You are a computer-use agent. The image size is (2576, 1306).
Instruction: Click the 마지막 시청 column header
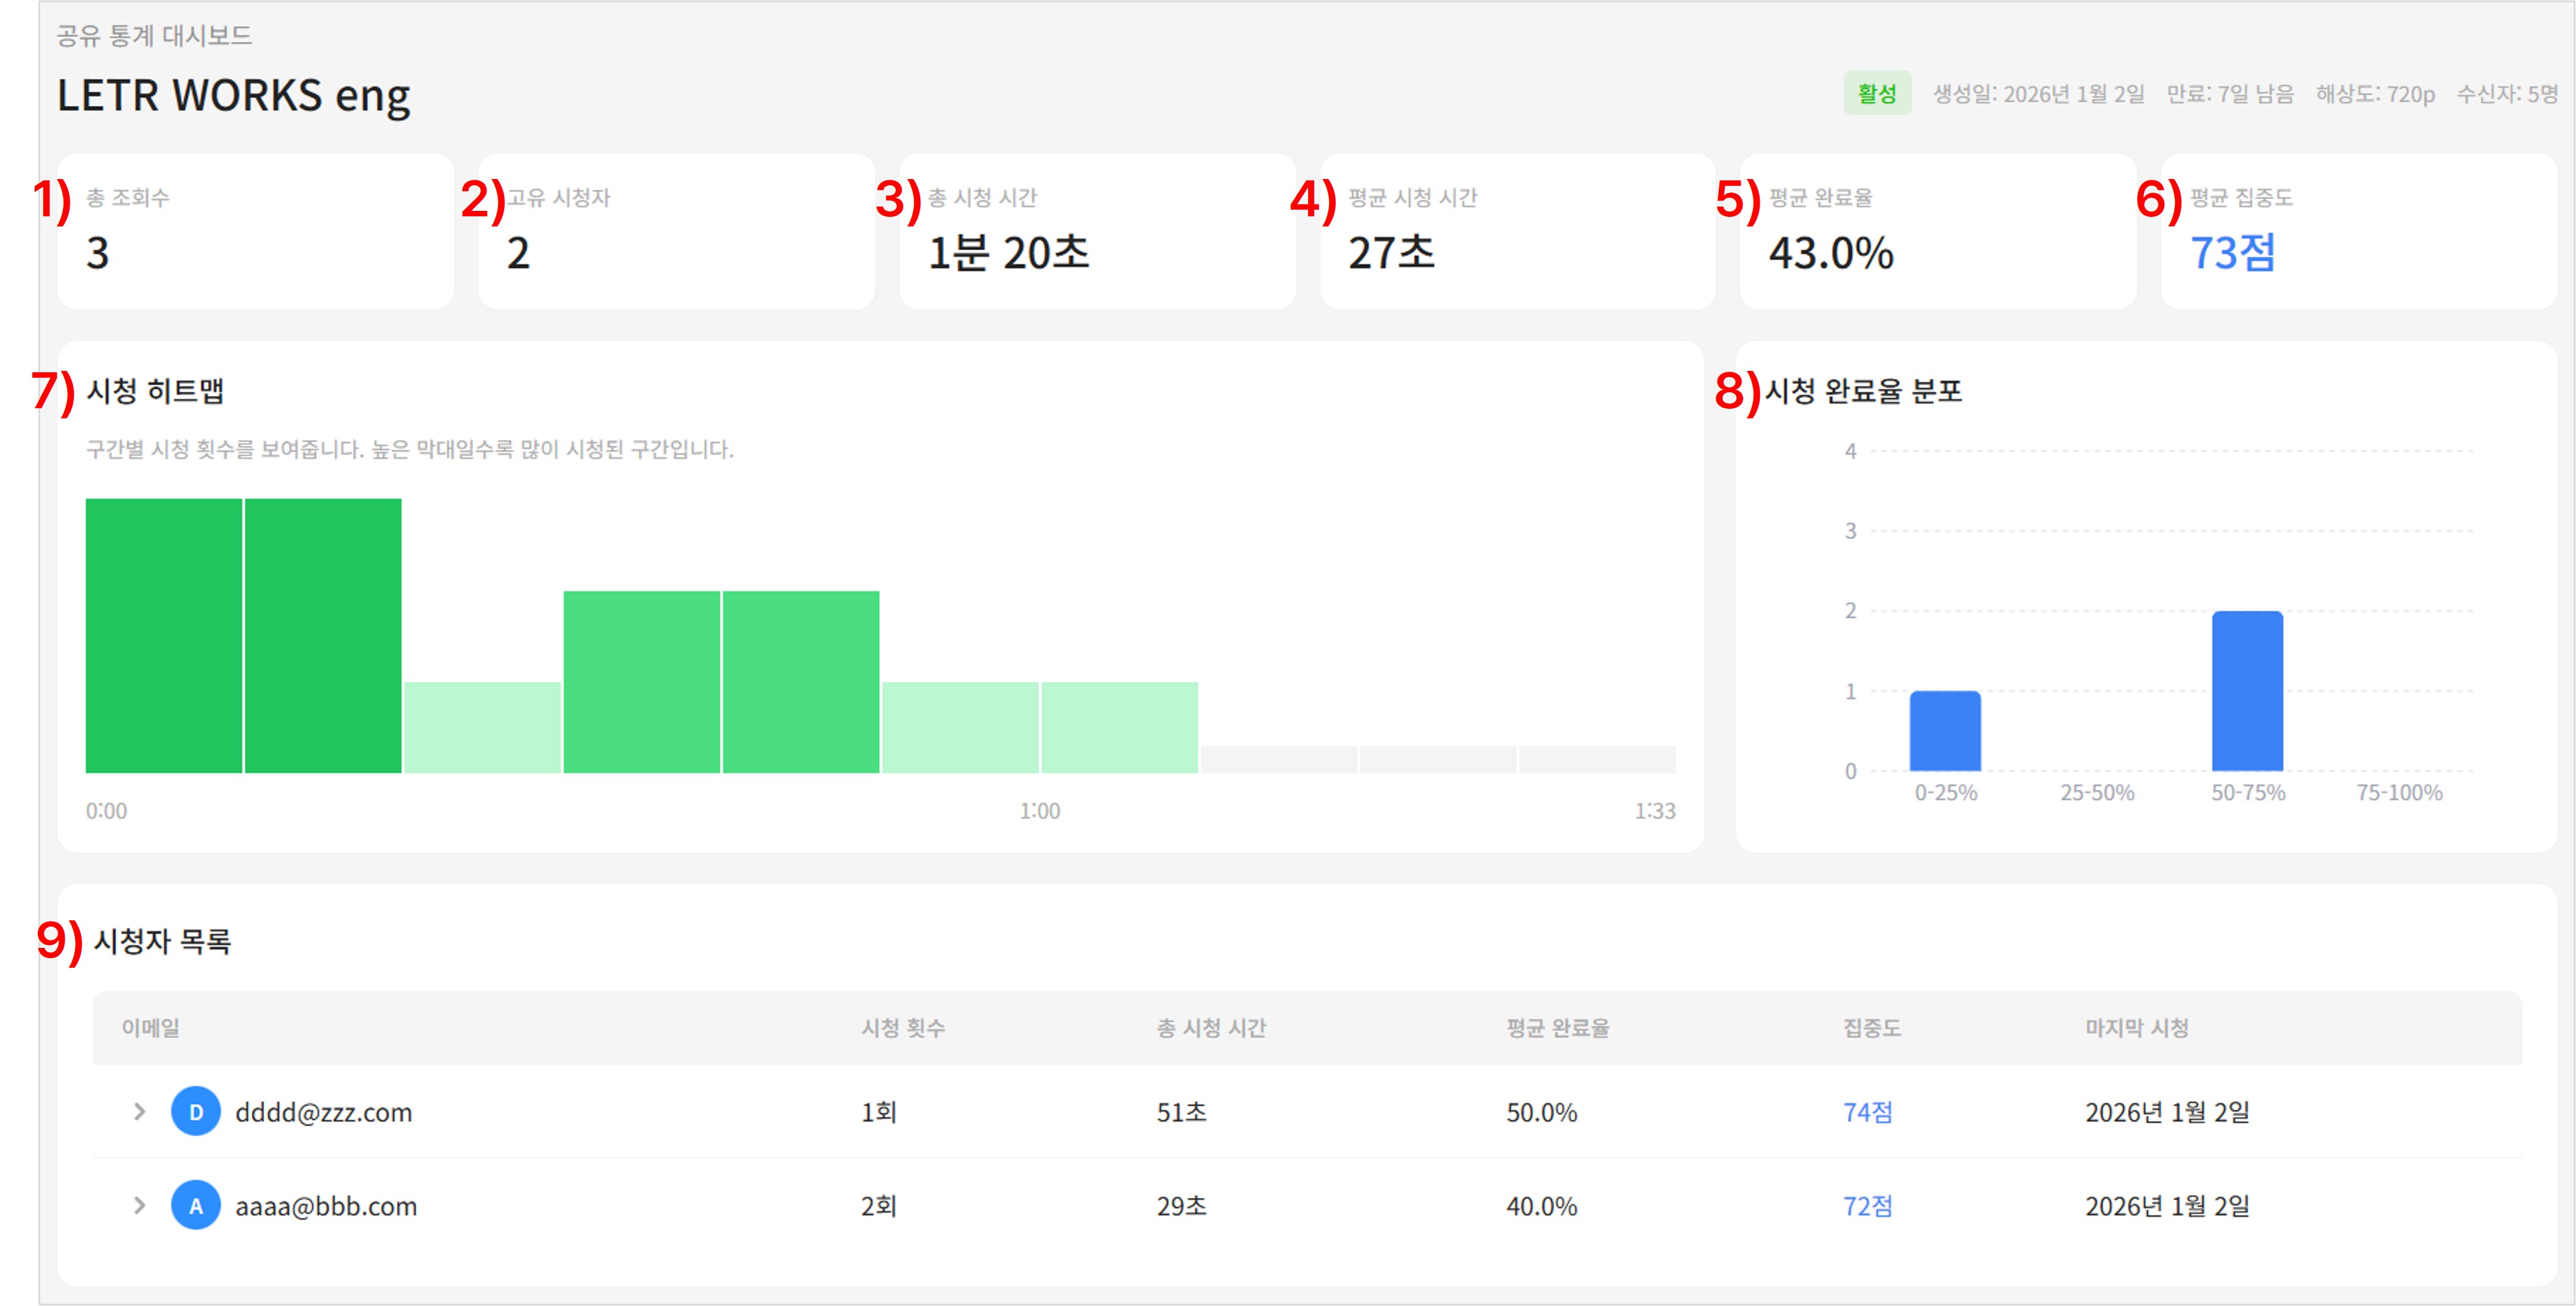(x=2136, y=1027)
